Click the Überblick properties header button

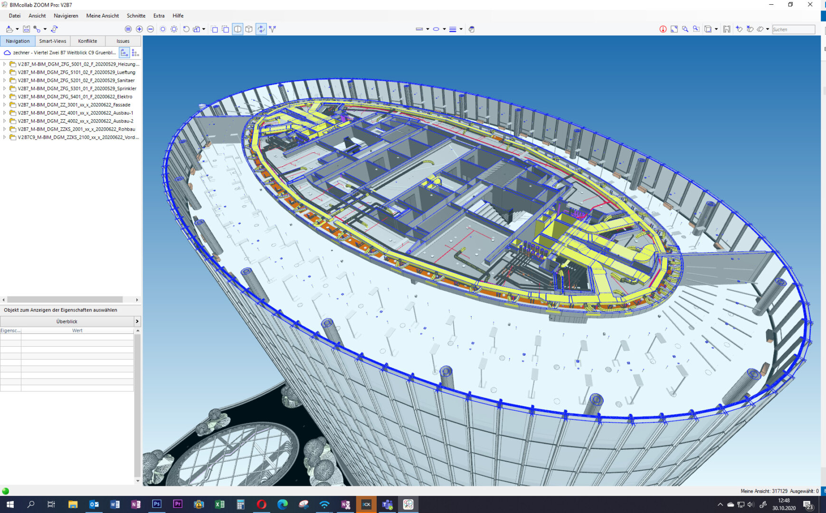67,322
